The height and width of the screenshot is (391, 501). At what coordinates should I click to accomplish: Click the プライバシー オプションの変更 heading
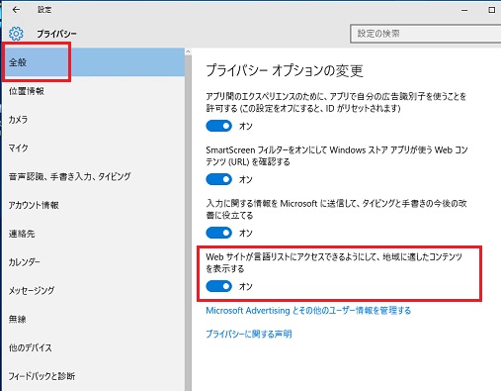[x=285, y=70]
